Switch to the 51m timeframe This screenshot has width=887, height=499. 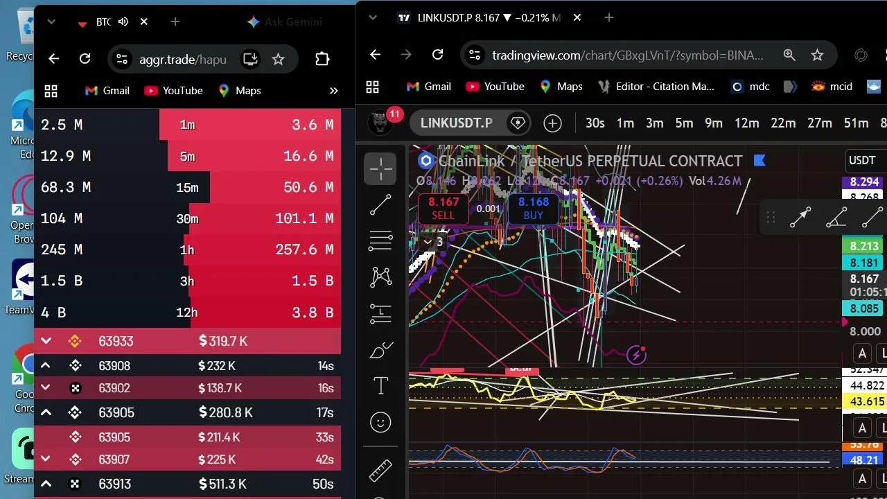tap(856, 123)
